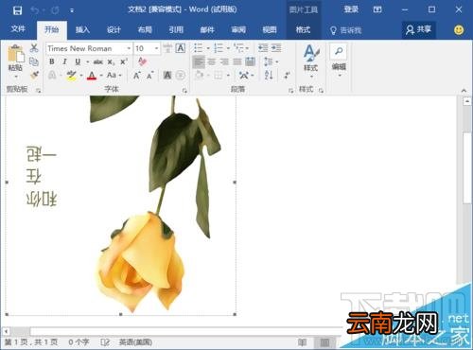This screenshot has height=350, width=473.
Task: Switch to the 布局 (Layout) tab
Action: (x=145, y=30)
